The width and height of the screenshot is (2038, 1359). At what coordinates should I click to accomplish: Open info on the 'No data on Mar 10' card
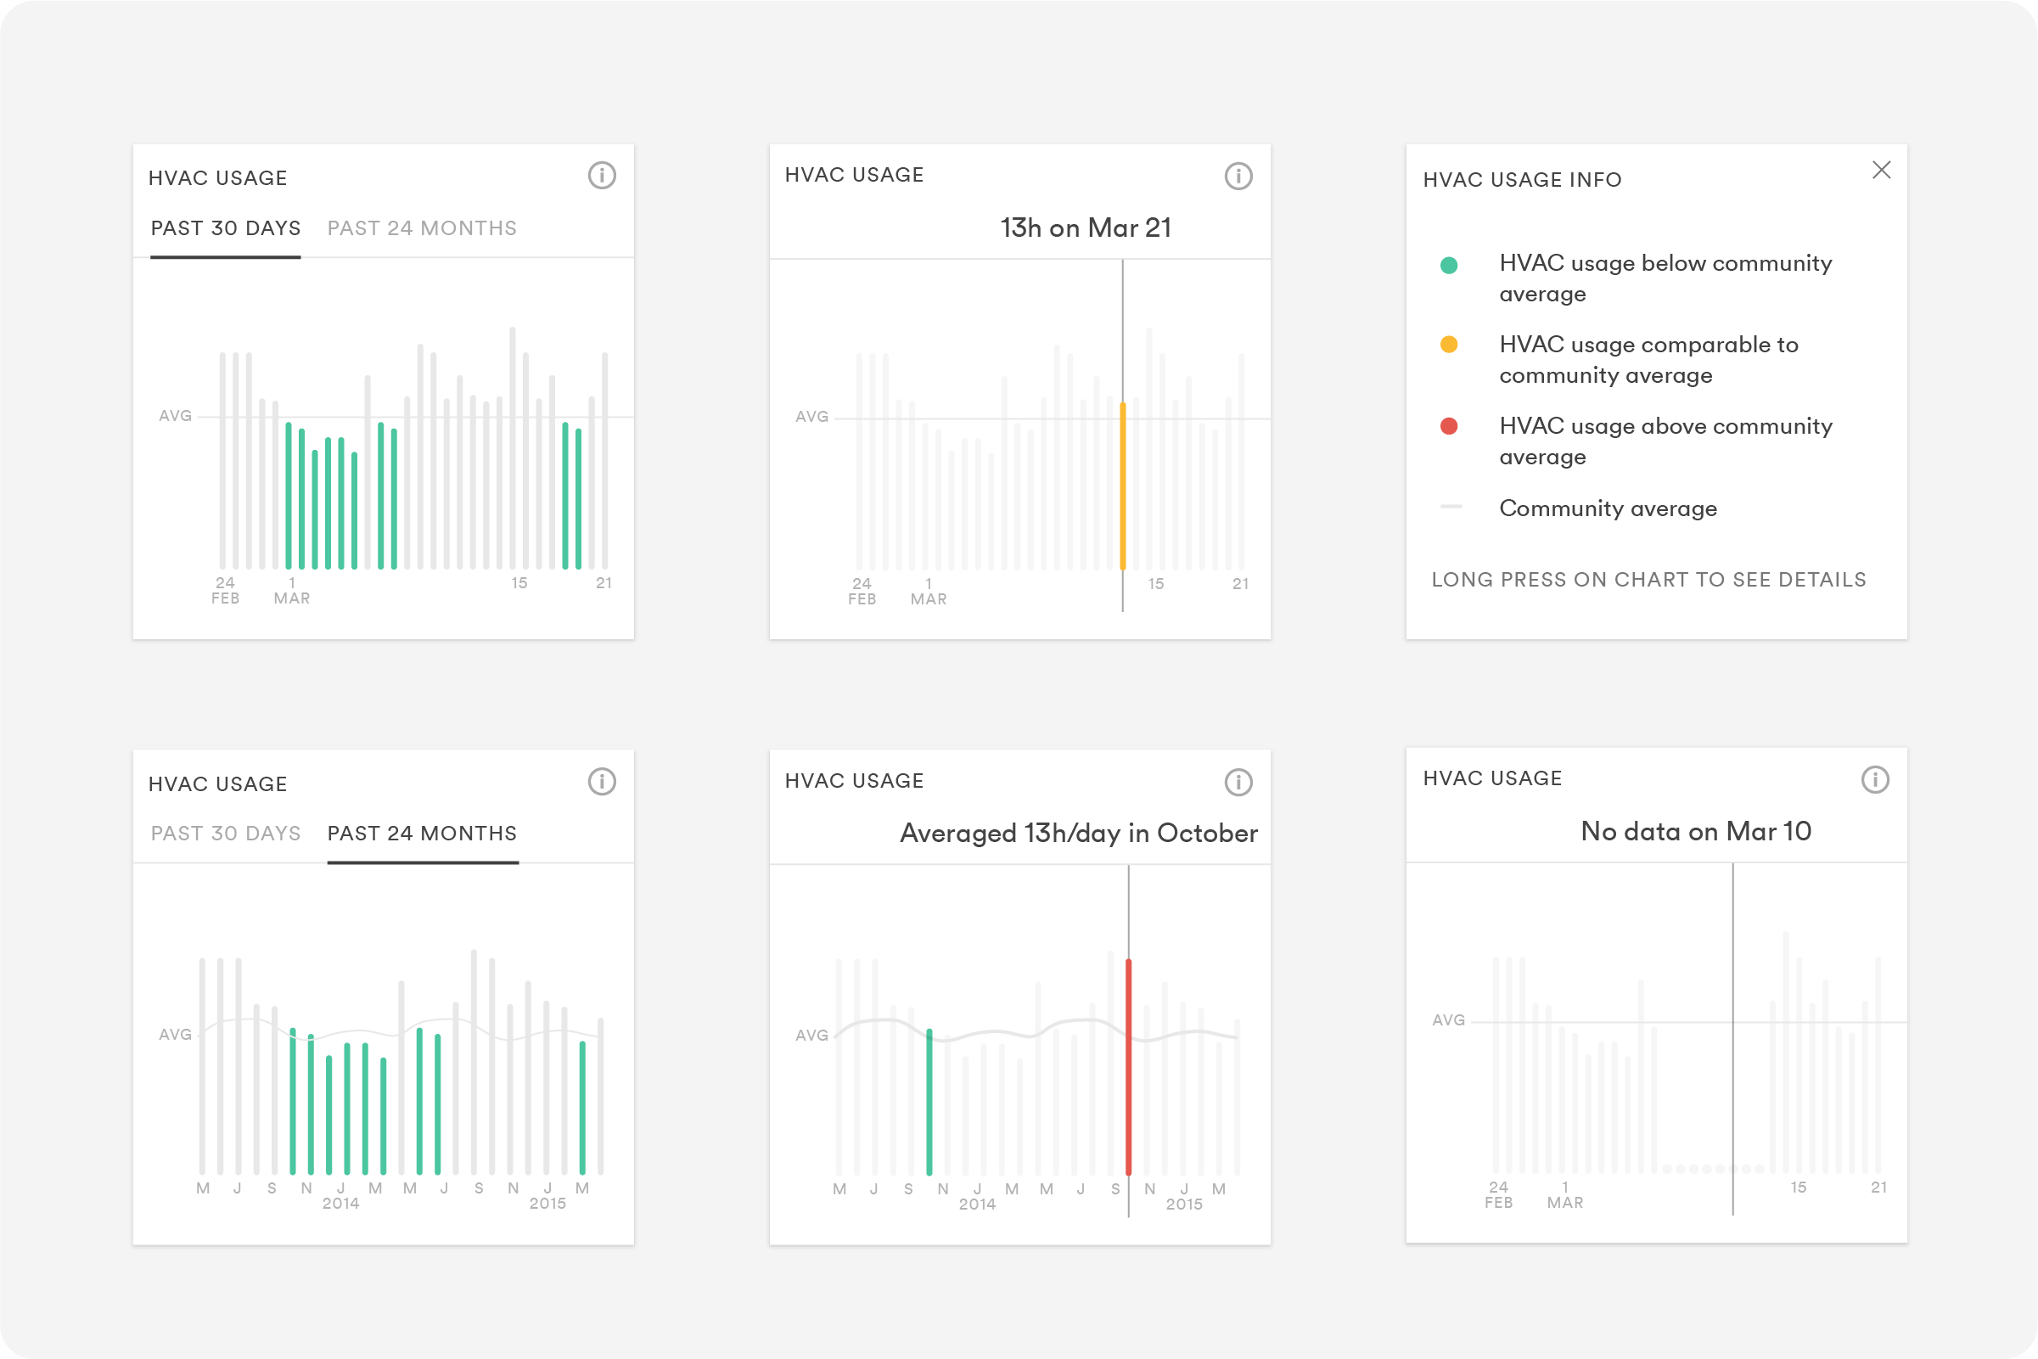[x=1874, y=778]
